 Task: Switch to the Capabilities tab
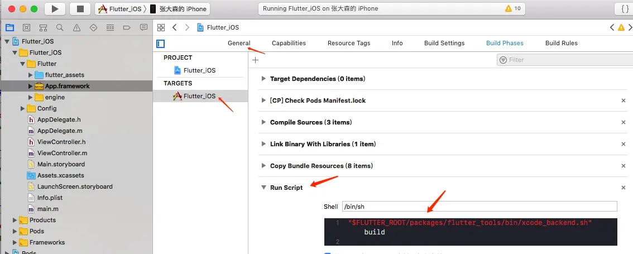click(x=289, y=43)
